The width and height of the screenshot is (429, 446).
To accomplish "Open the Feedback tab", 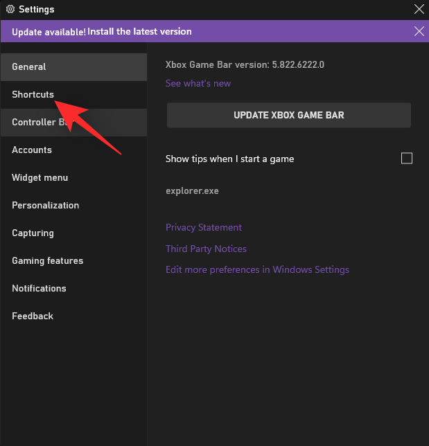I will [73, 316].
